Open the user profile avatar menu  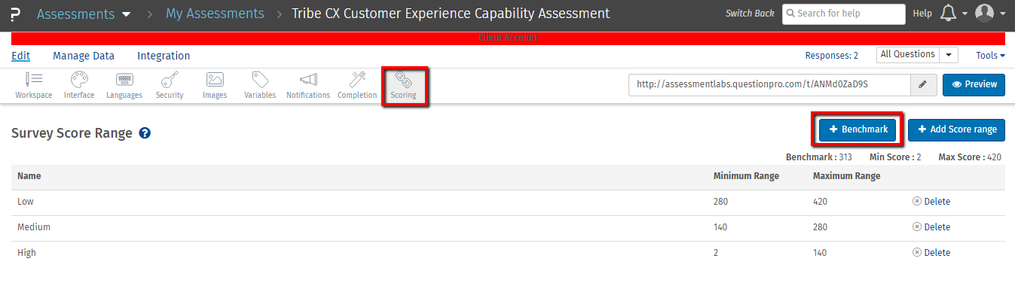pos(984,14)
